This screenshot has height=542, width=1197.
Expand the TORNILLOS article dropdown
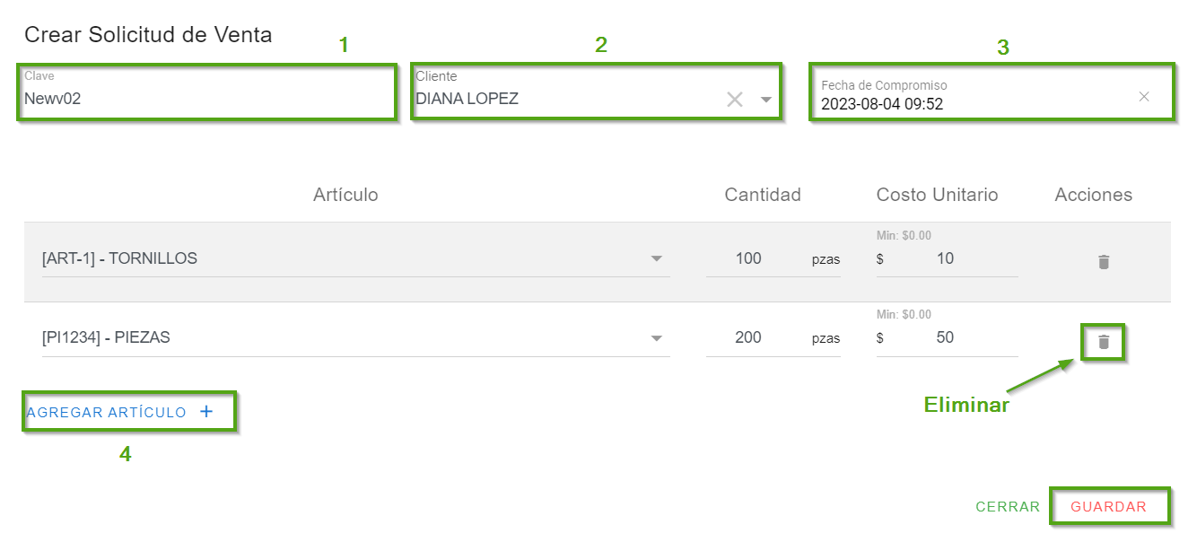click(657, 259)
